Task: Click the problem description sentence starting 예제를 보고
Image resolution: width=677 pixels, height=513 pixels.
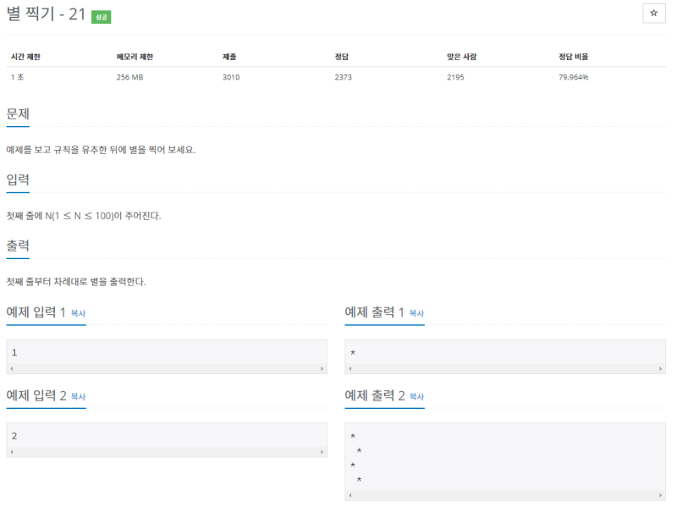Action: [101, 150]
